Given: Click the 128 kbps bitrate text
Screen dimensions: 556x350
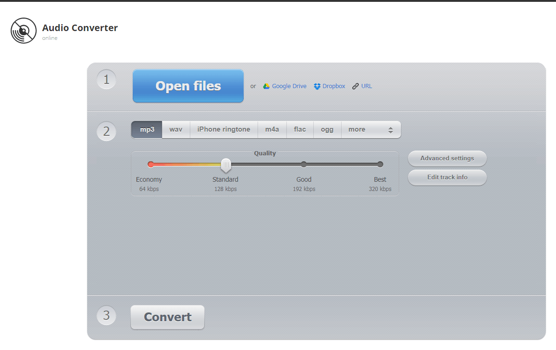Looking at the screenshot, I should tap(226, 189).
